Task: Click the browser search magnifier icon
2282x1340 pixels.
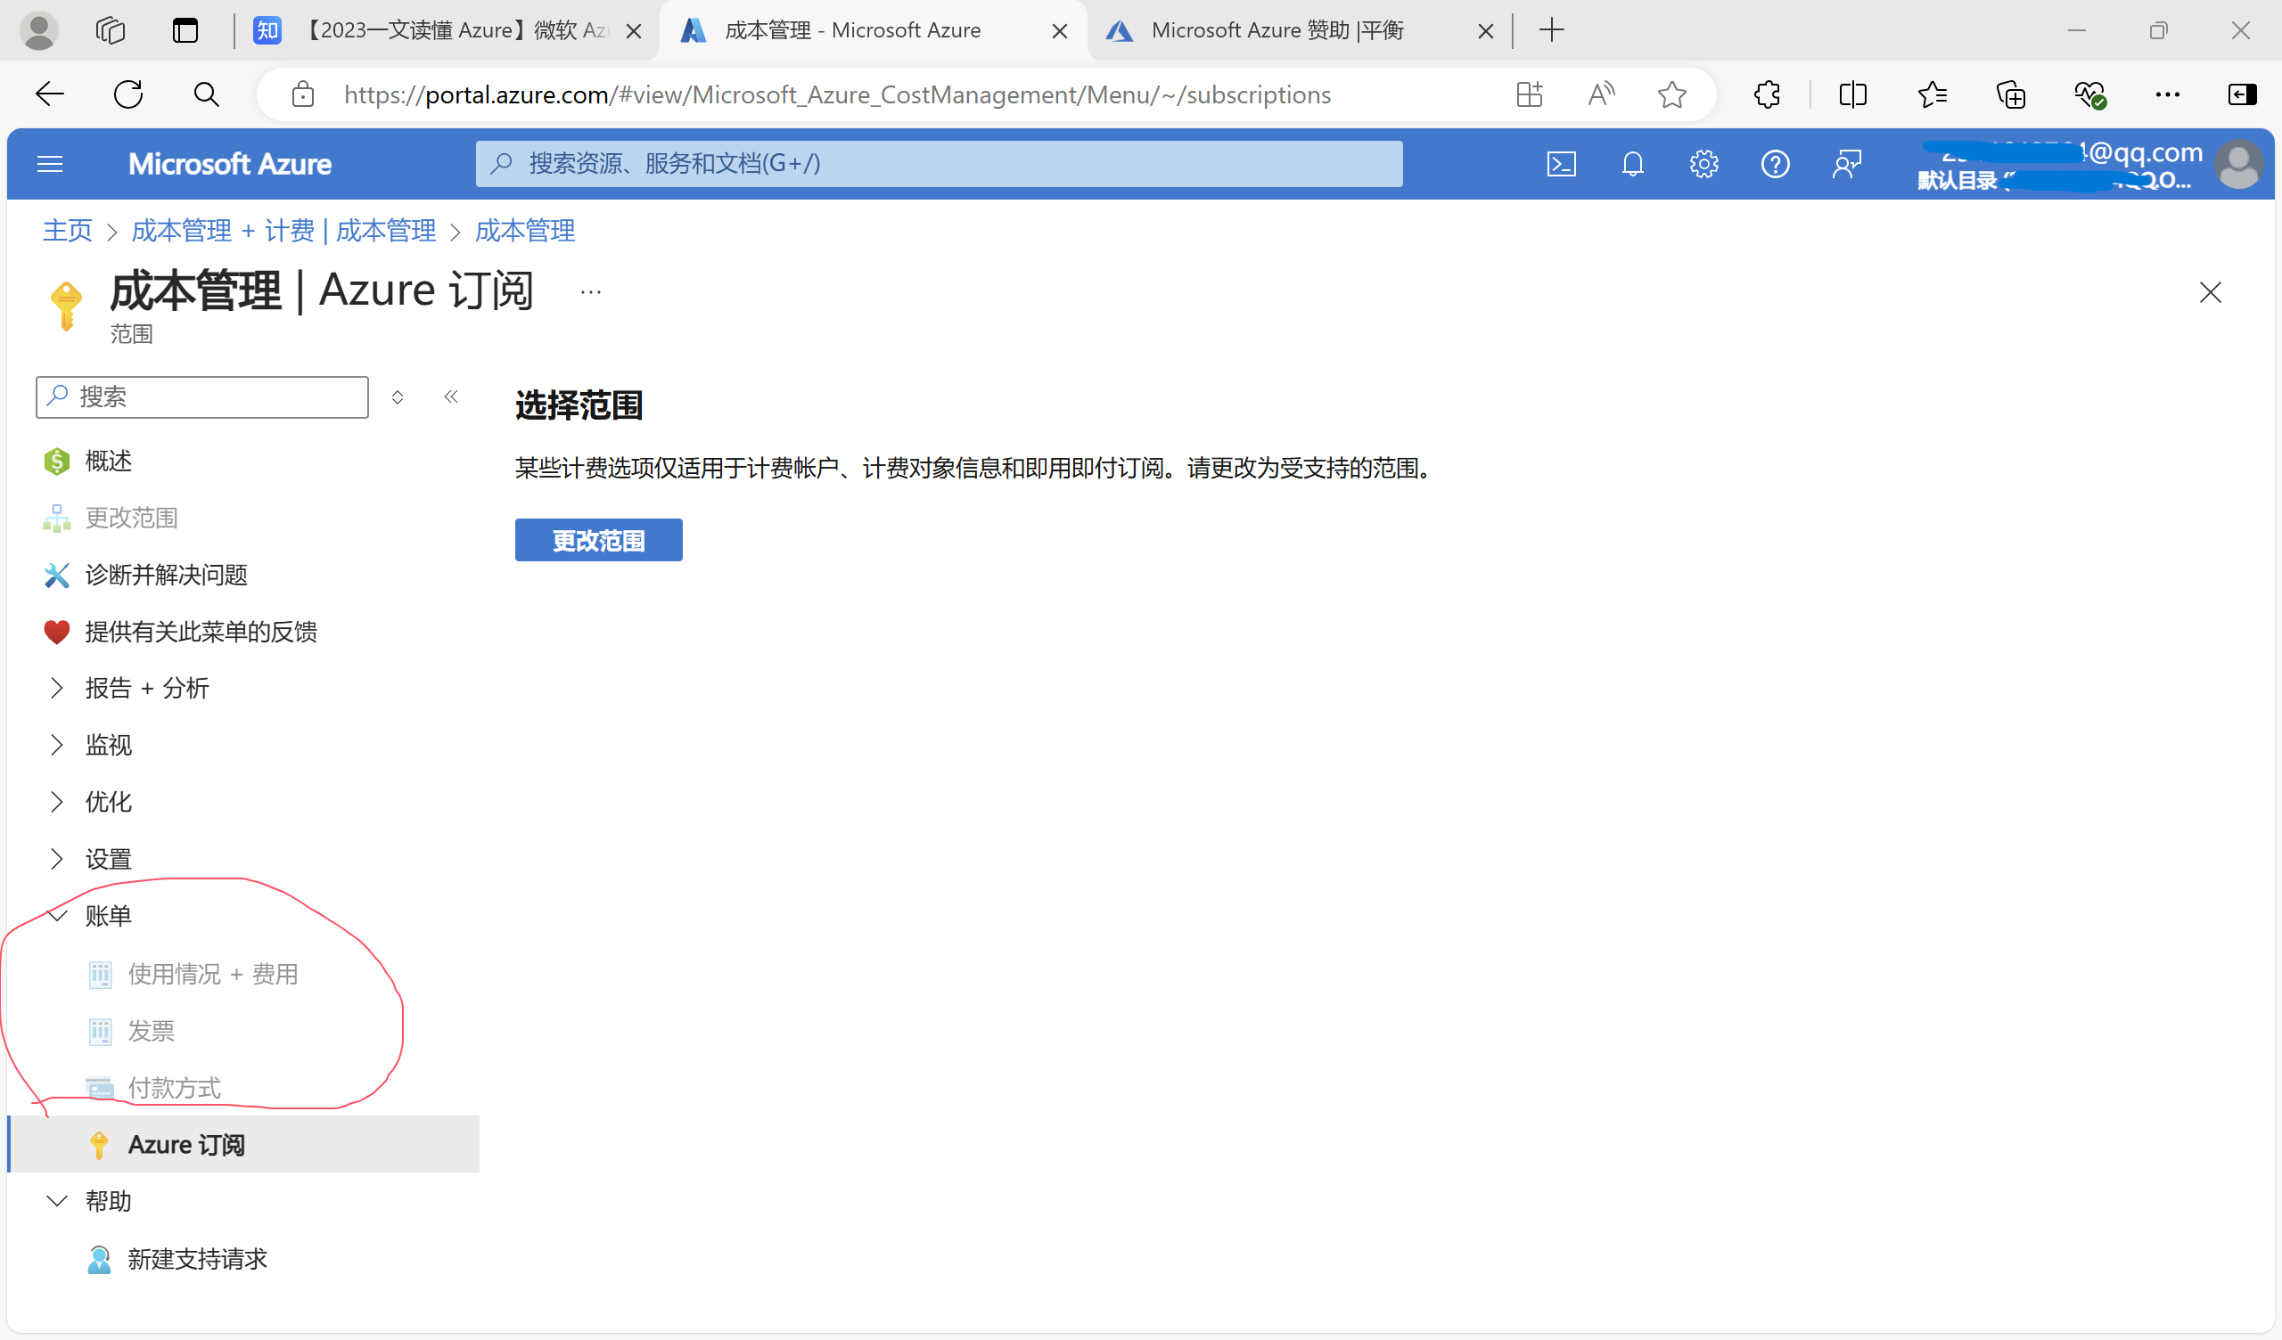Action: tap(207, 94)
